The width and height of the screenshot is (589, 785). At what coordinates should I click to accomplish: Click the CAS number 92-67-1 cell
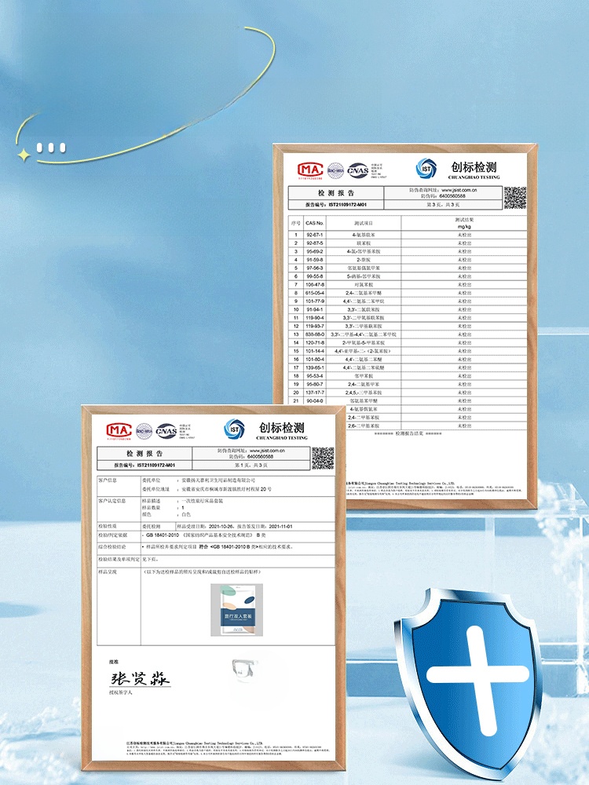point(315,235)
